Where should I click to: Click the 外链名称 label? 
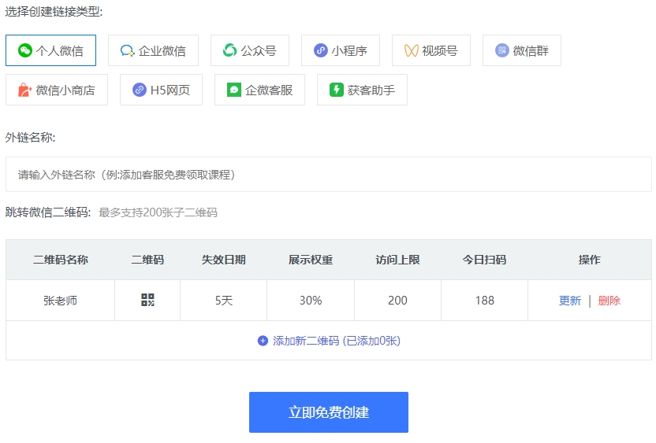[30, 138]
